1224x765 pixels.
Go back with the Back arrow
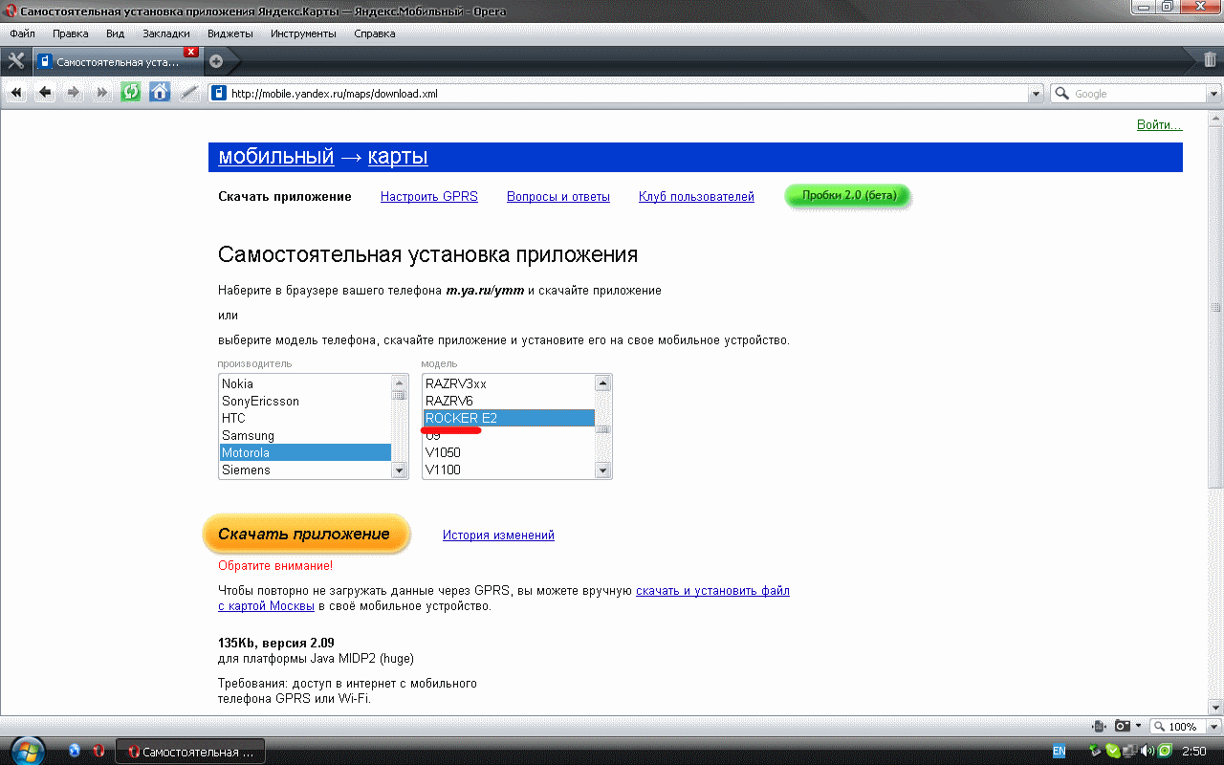45,93
